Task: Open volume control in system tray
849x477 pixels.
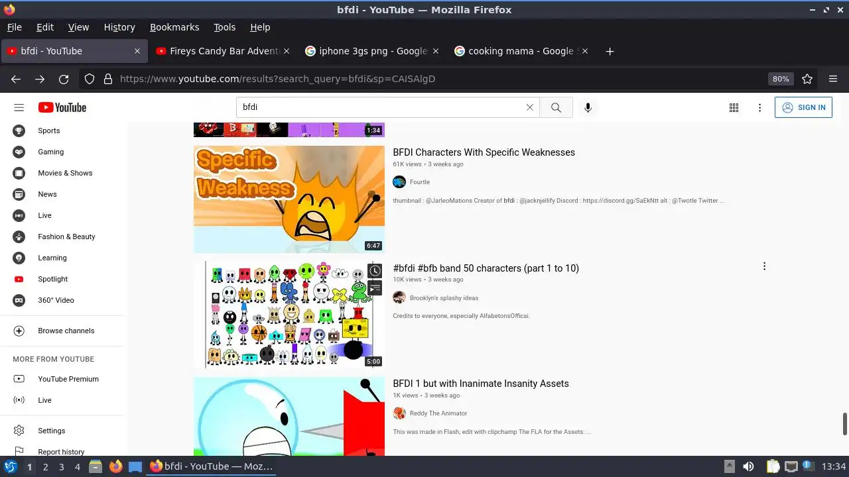Action: [748, 466]
